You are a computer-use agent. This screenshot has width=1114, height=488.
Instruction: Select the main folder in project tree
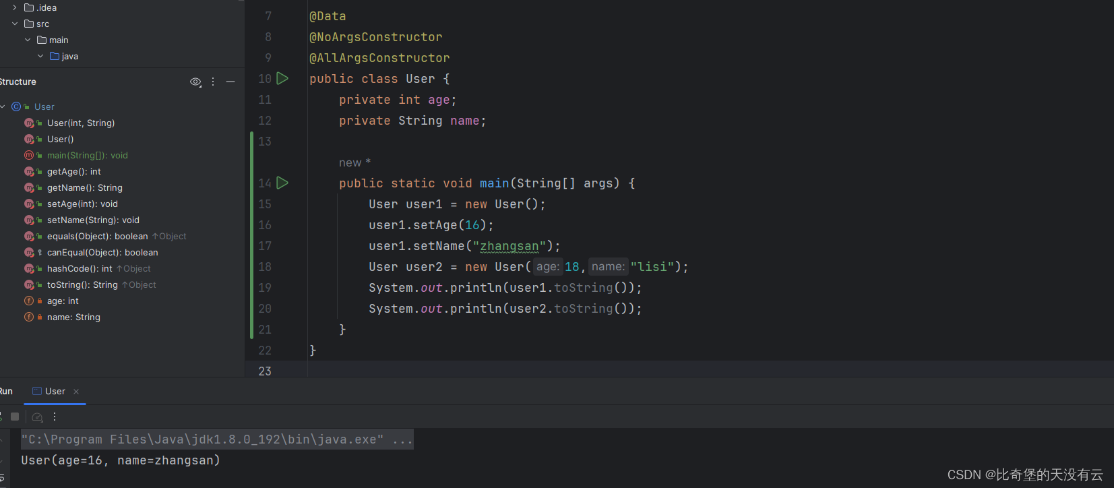pos(53,40)
